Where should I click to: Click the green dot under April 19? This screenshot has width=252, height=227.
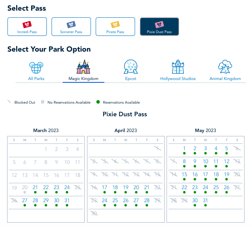tap(126, 192)
